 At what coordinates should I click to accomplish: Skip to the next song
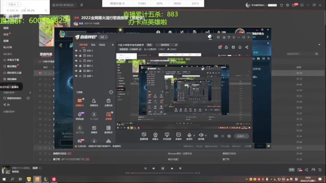click(172, 168)
